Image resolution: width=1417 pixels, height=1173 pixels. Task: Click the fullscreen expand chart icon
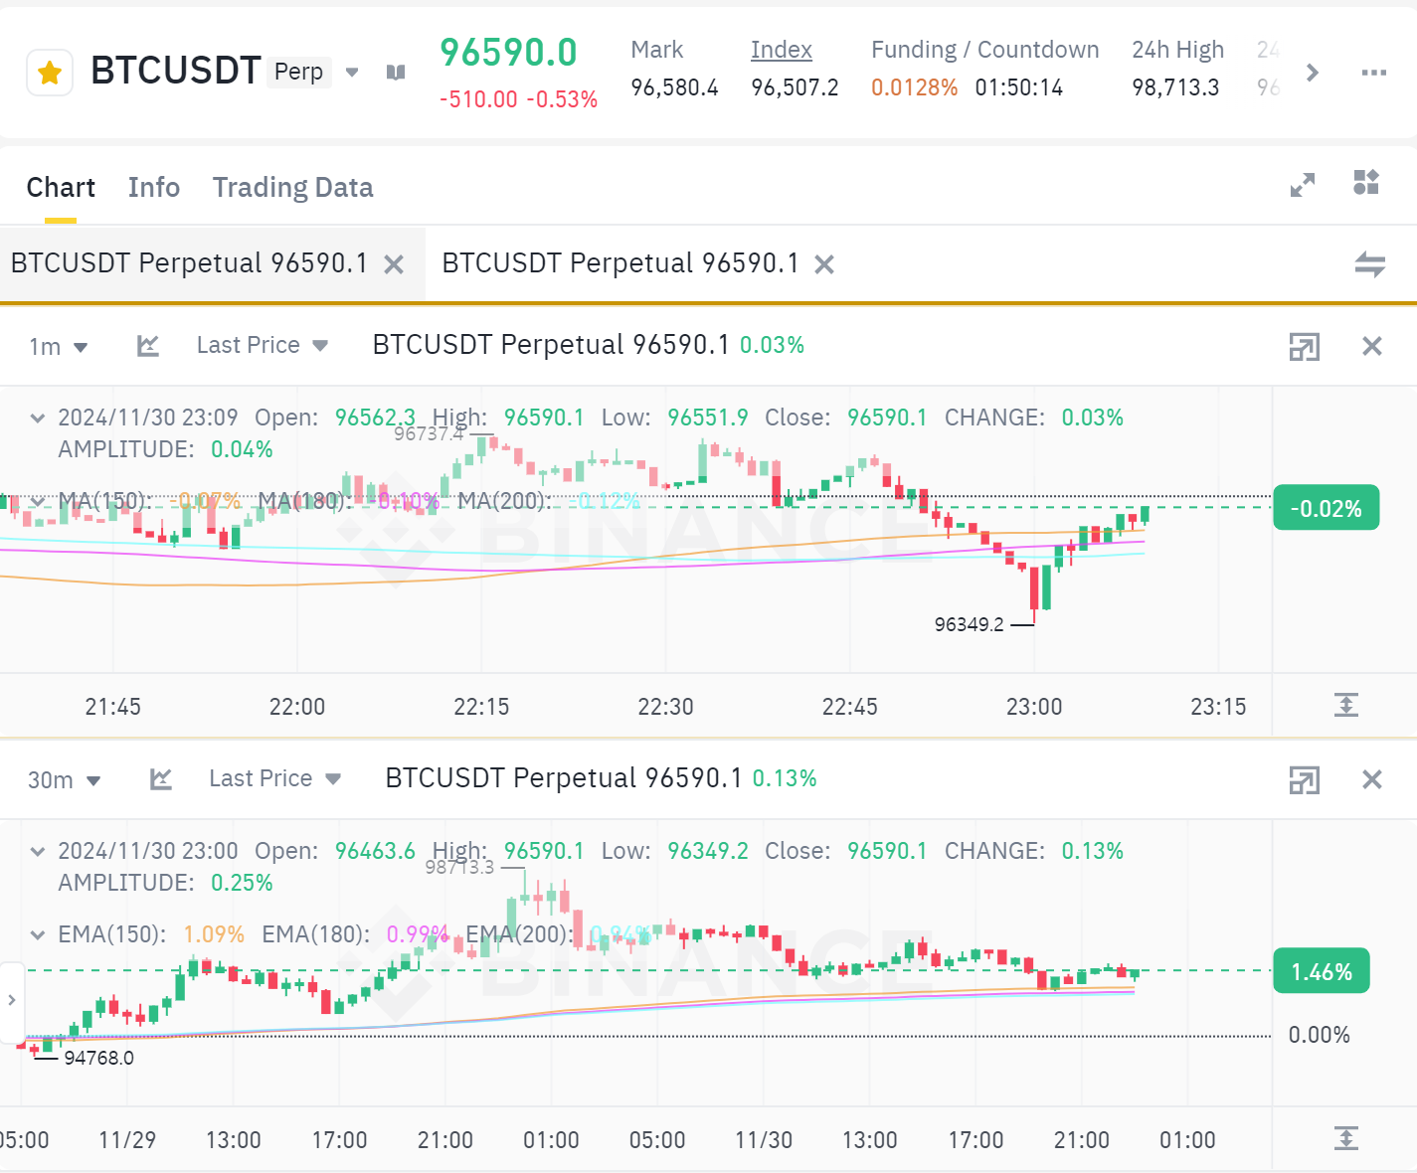tap(1303, 185)
